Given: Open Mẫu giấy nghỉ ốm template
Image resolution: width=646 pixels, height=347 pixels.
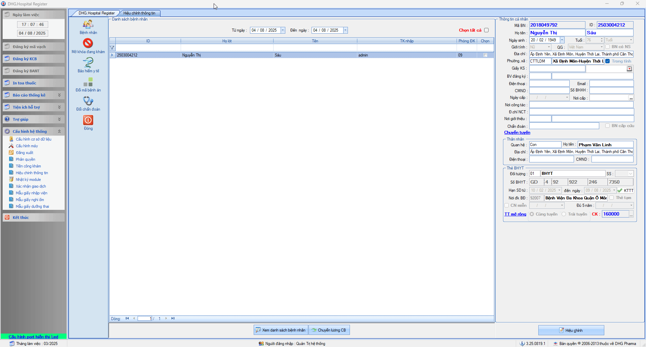Looking at the screenshot, I should 30,200.
